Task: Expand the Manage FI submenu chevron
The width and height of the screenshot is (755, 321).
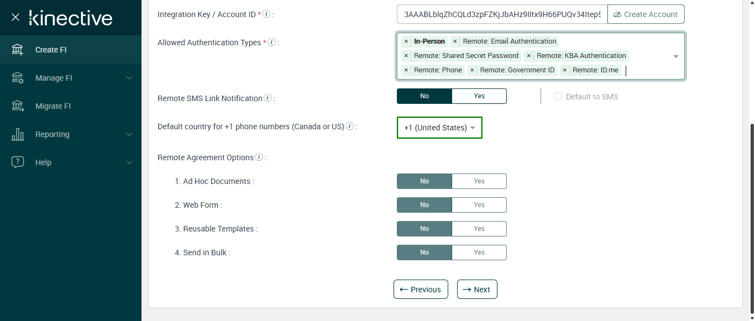Action: 129,78
